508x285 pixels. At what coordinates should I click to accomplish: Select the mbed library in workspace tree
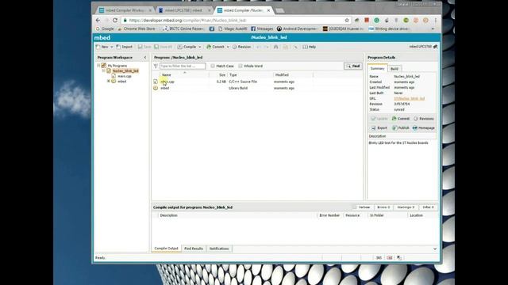(121, 82)
